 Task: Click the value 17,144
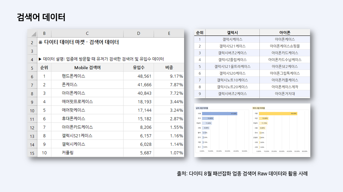pyautogui.click(x=144, y=110)
